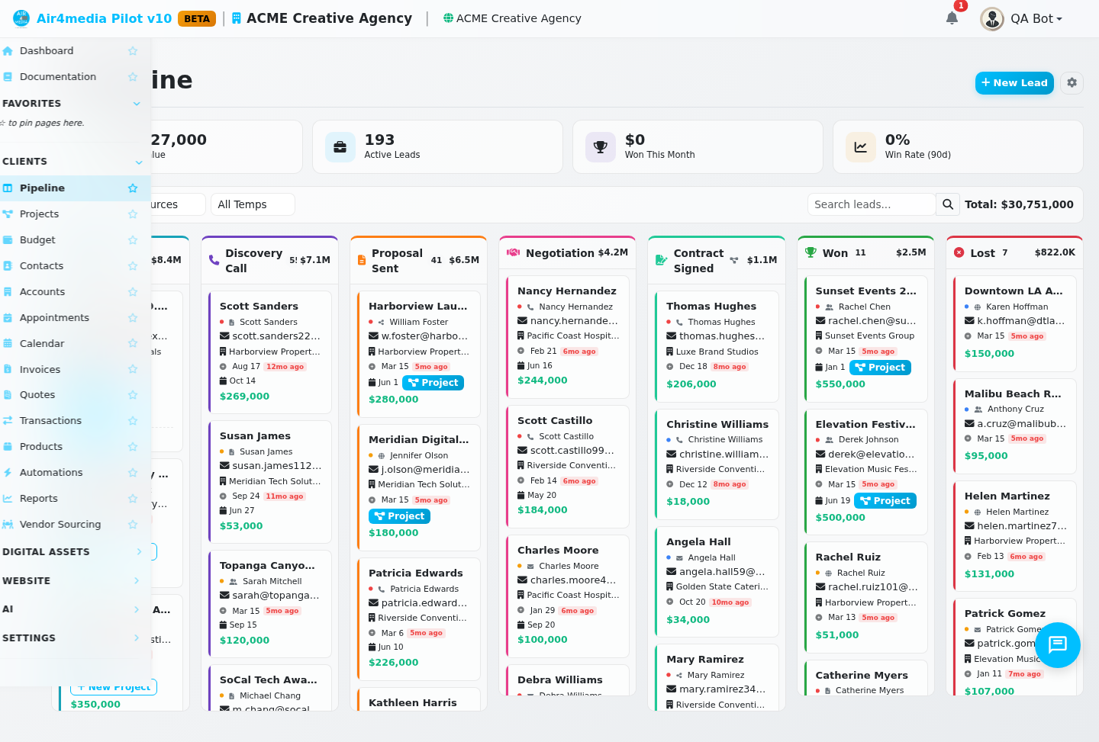Open the ACME Creative Agency globe link

(512, 18)
